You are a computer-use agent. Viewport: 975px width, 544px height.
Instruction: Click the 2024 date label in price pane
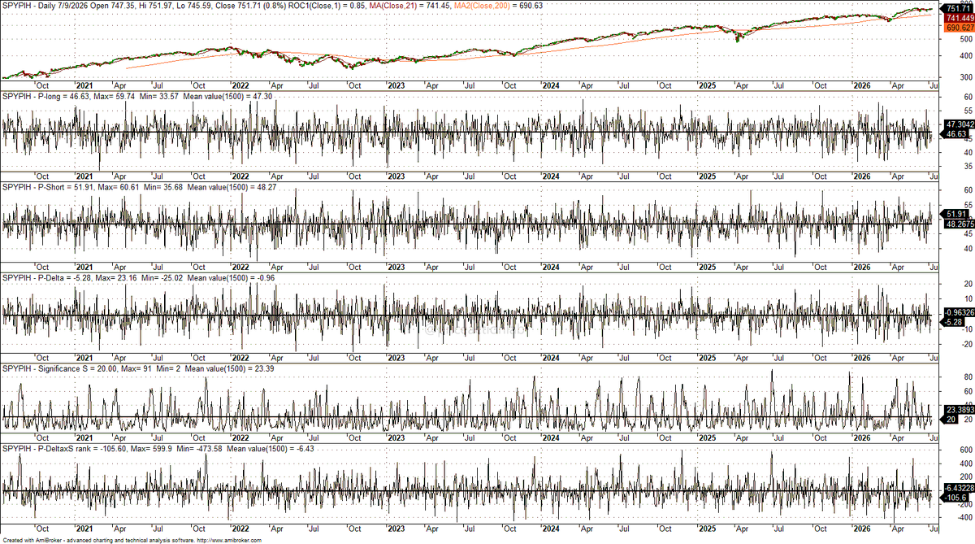pyautogui.click(x=551, y=85)
